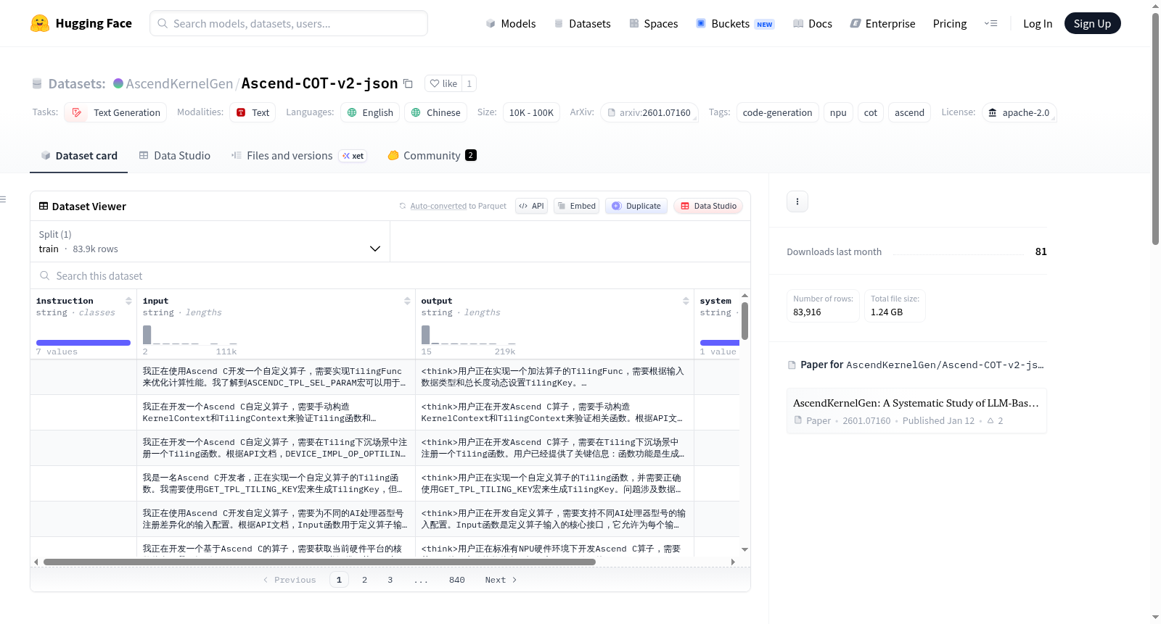Open Pricing page link
1161x624 pixels.
[950, 23]
